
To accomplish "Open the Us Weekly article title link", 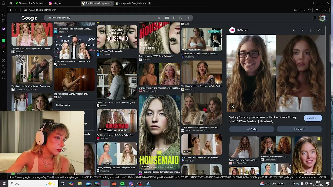I will (x=263, y=119).
